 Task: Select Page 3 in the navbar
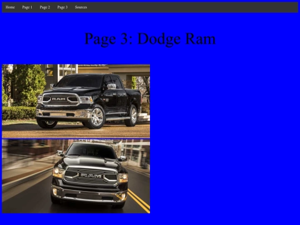[62, 7]
